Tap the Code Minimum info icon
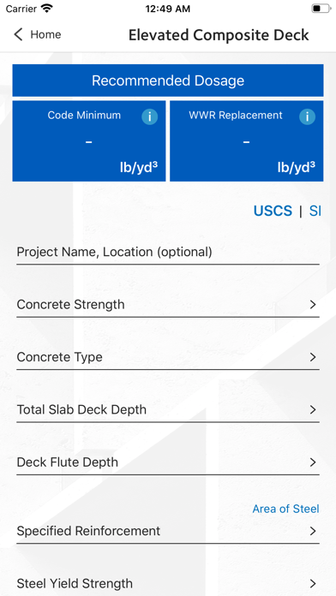The width and height of the screenshot is (336, 596). click(x=149, y=116)
